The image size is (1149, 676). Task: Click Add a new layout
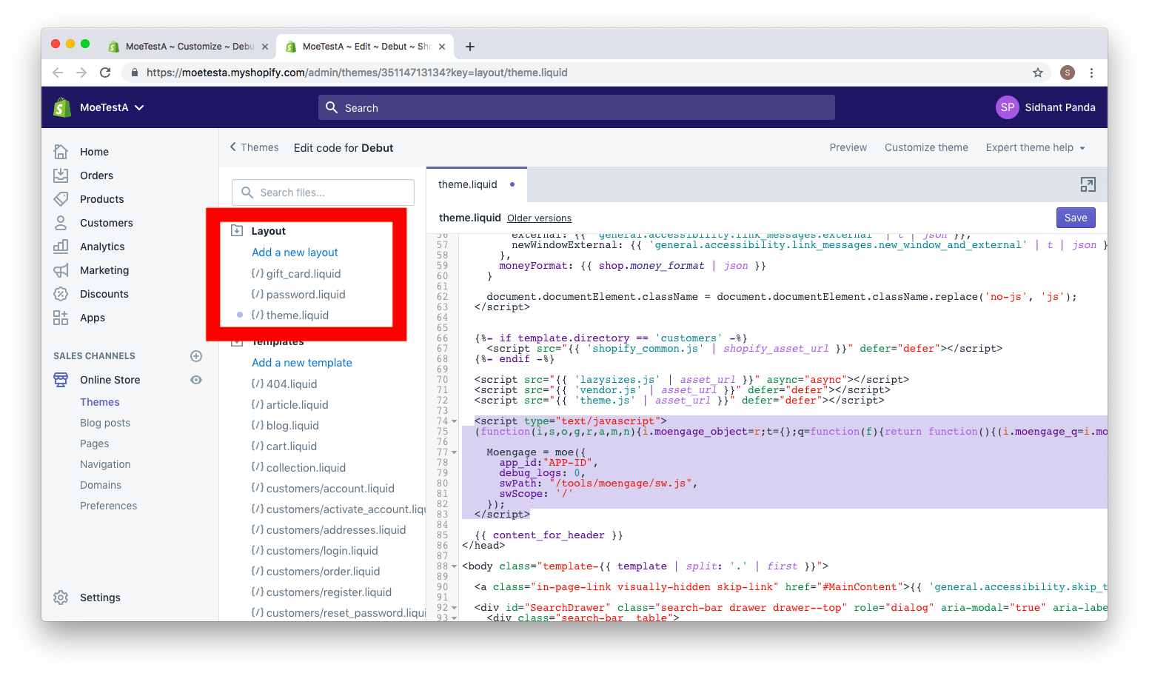[295, 252]
